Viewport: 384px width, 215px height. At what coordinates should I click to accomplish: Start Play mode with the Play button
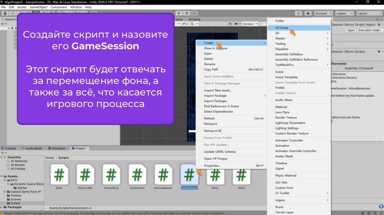pyautogui.click(x=179, y=13)
